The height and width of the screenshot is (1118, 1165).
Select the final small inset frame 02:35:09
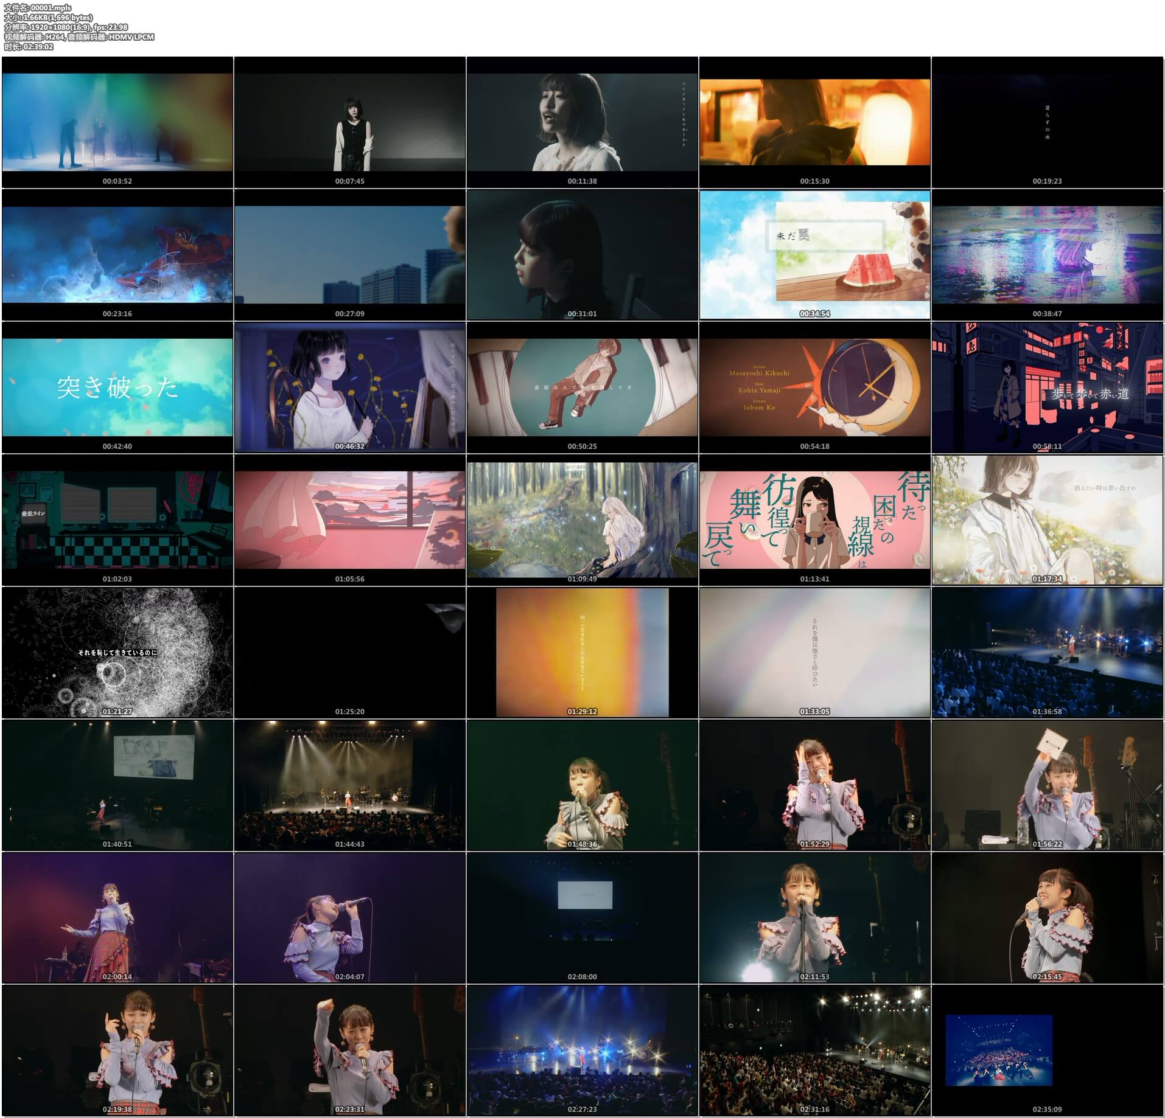pos(1048,1050)
